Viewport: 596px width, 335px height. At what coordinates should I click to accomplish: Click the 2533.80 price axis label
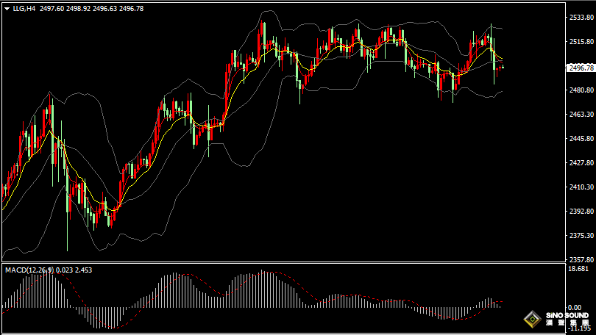tap(580, 18)
